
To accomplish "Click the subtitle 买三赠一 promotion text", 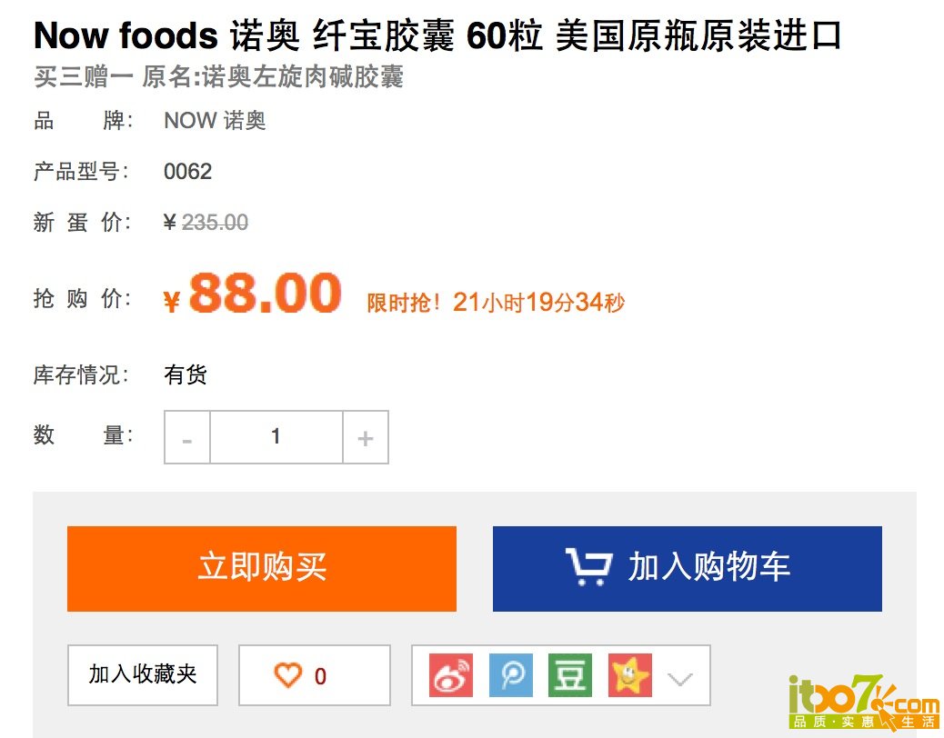I will point(84,77).
